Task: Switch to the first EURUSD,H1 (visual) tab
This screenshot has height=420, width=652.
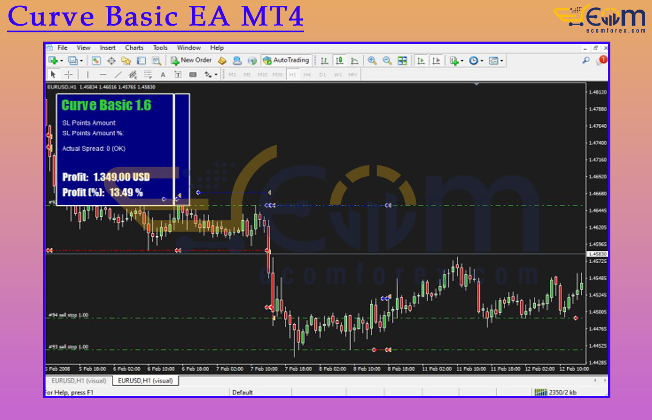Action: pyautogui.click(x=78, y=381)
